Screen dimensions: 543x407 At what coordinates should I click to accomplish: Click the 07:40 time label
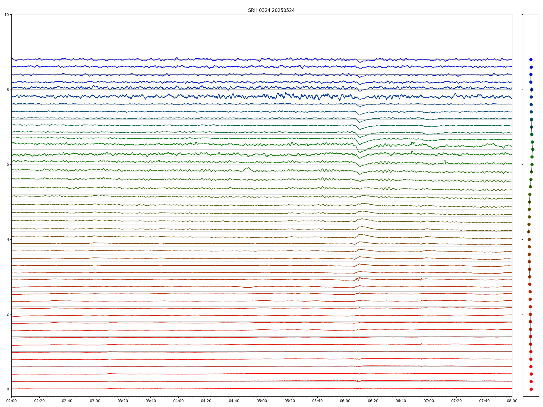(484, 401)
